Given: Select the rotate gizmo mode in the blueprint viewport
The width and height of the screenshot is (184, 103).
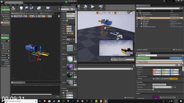Looking at the screenshot, I should pos(31,16).
